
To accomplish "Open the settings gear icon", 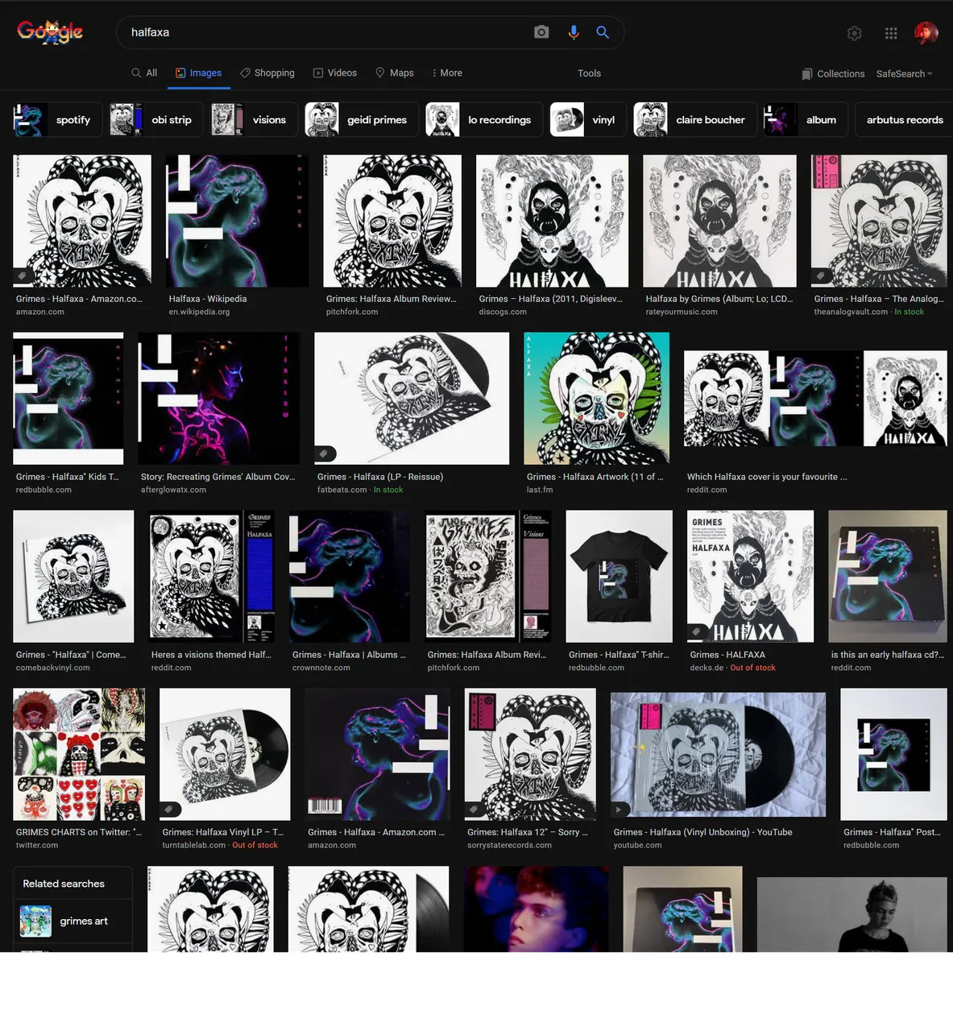I will click(855, 33).
